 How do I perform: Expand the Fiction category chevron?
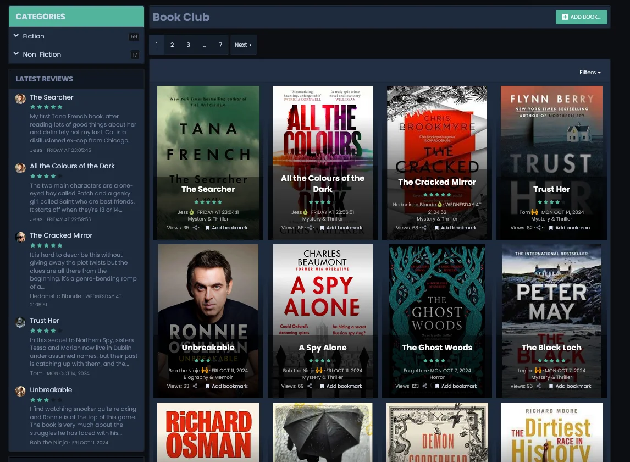click(16, 36)
